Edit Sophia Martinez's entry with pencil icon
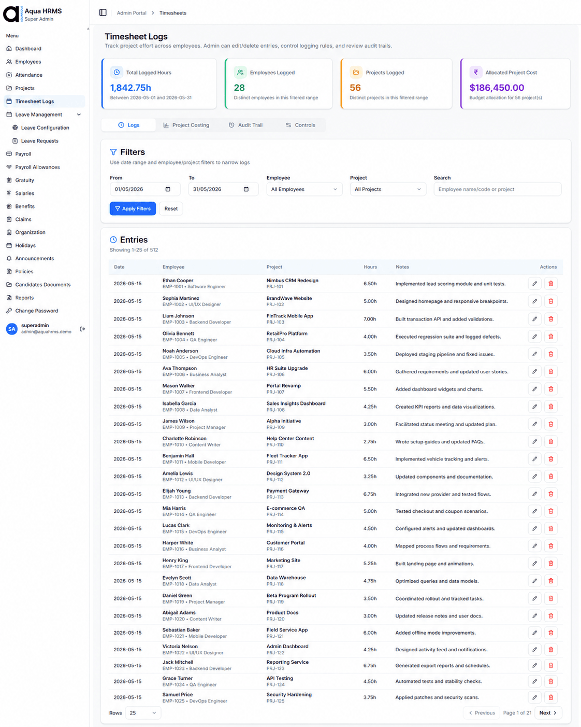Viewport: 581px width, 727px height. pyautogui.click(x=534, y=301)
